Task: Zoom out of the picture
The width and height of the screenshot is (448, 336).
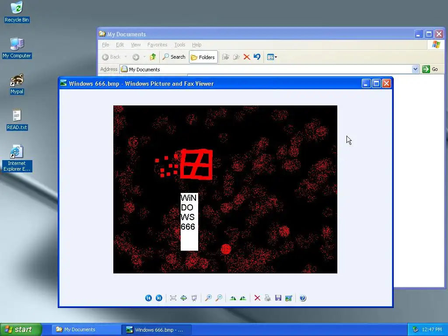Action: (x=219, y=298)
